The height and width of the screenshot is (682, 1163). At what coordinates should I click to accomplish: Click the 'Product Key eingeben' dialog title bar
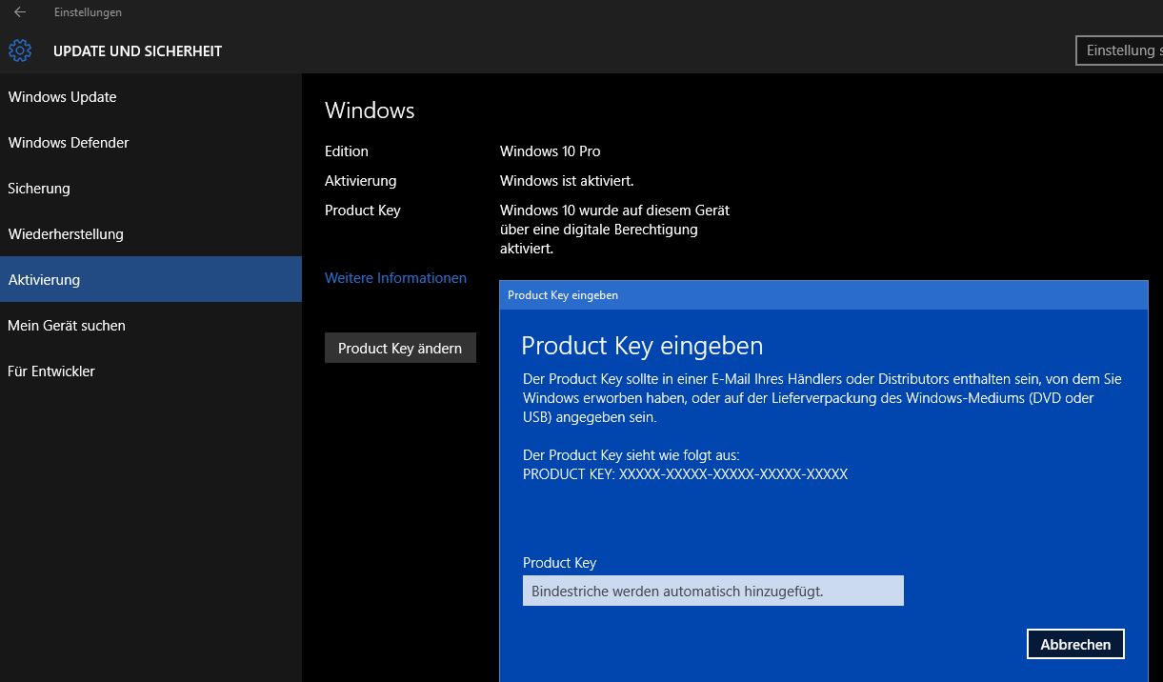pyautogui.click(x=824, y=295)
